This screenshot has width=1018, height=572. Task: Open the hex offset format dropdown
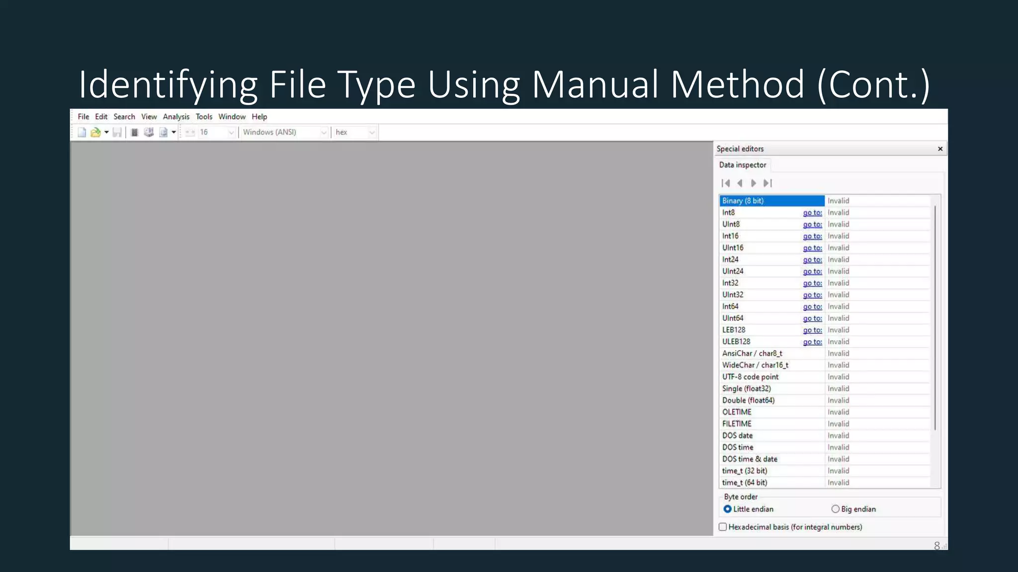coord(371,132)
